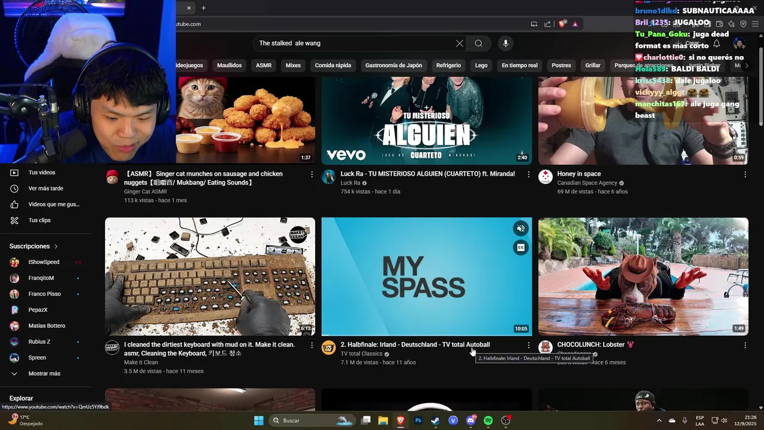Viewport: 764px width, 430px height.
Task: Show more category chips with right arrow
Action: [x=746, y=66]
